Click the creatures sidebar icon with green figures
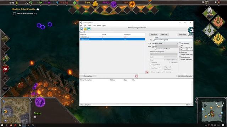This screenshot has width=227, height=127. 5,58
